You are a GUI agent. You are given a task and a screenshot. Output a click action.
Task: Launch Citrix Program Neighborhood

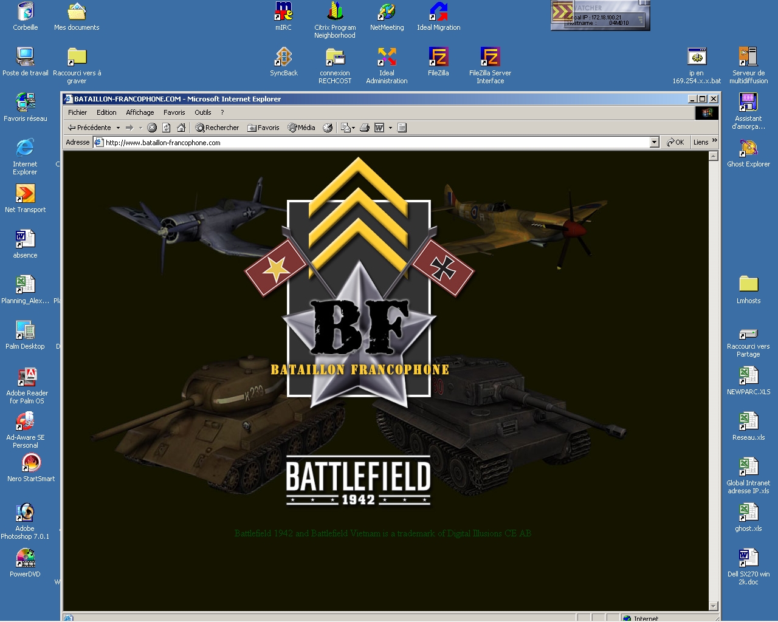click(x=335, y=20)
